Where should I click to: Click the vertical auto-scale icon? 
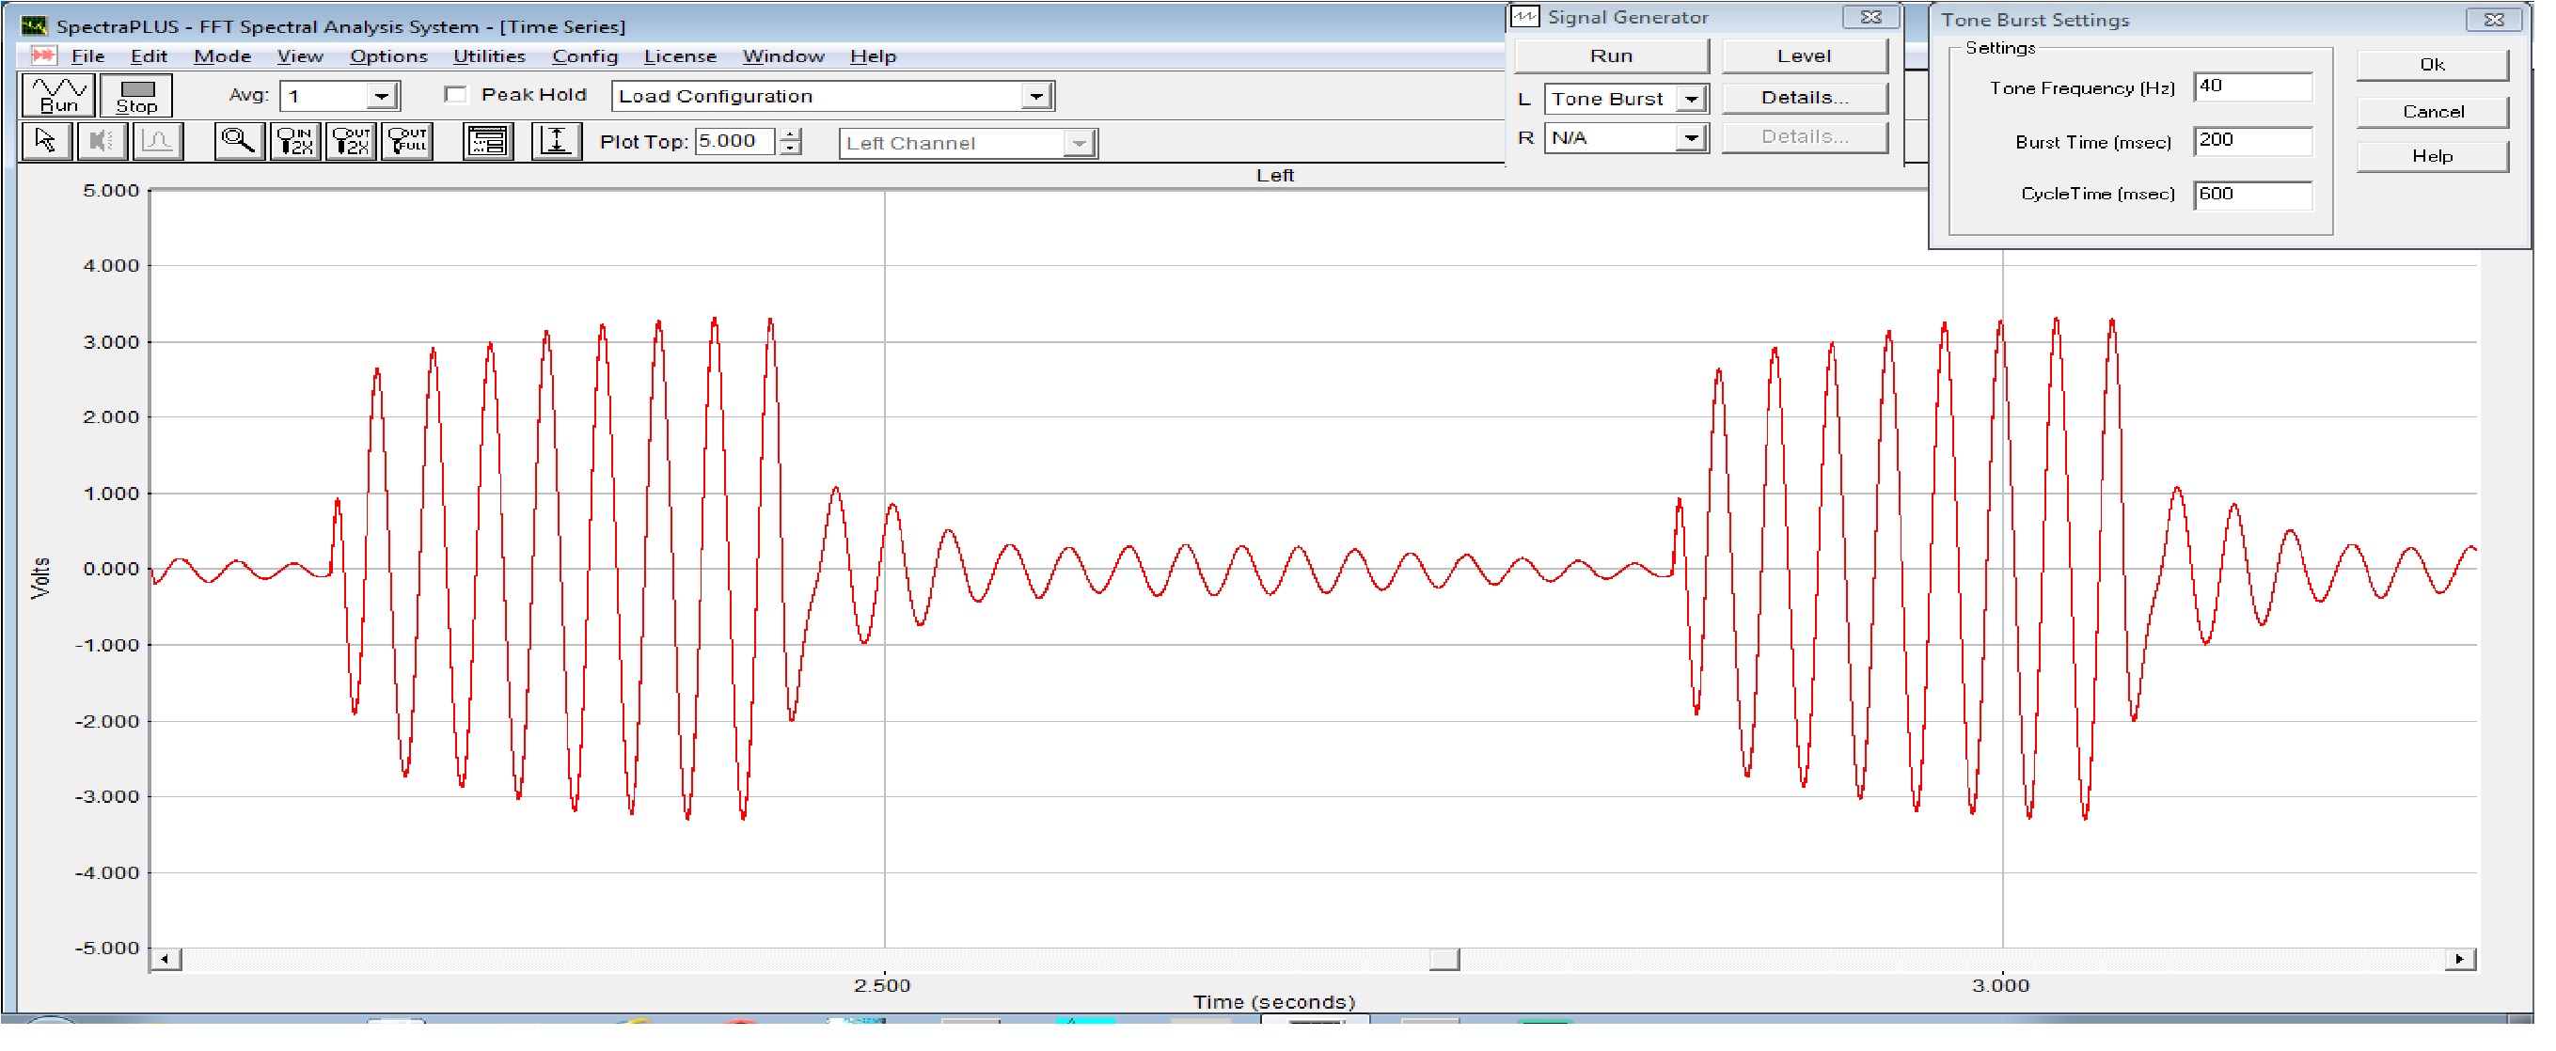(x=559, y=142)
